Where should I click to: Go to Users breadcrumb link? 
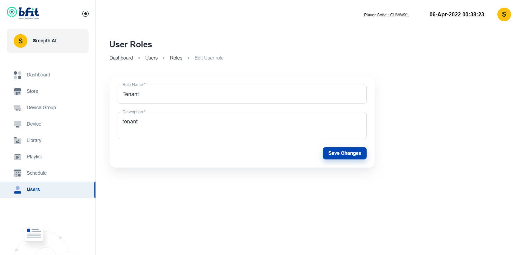[x=151, y=58]
